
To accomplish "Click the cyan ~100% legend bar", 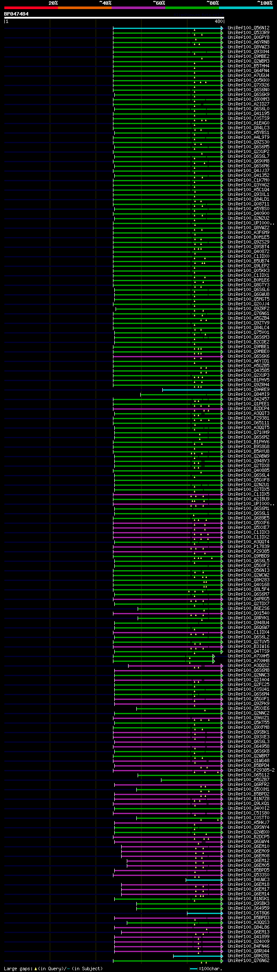I will tap(246, 8).
